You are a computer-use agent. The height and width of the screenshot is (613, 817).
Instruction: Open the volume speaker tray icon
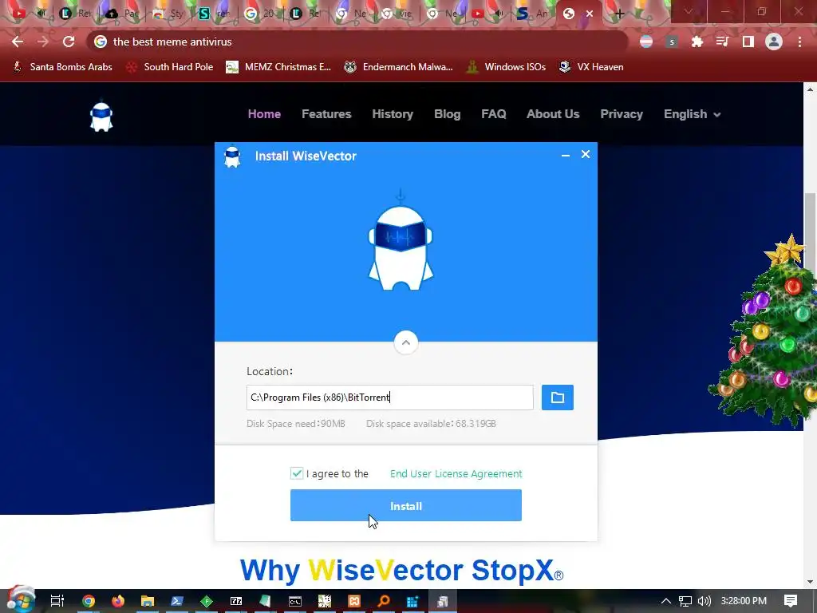(x=704, y=601)
